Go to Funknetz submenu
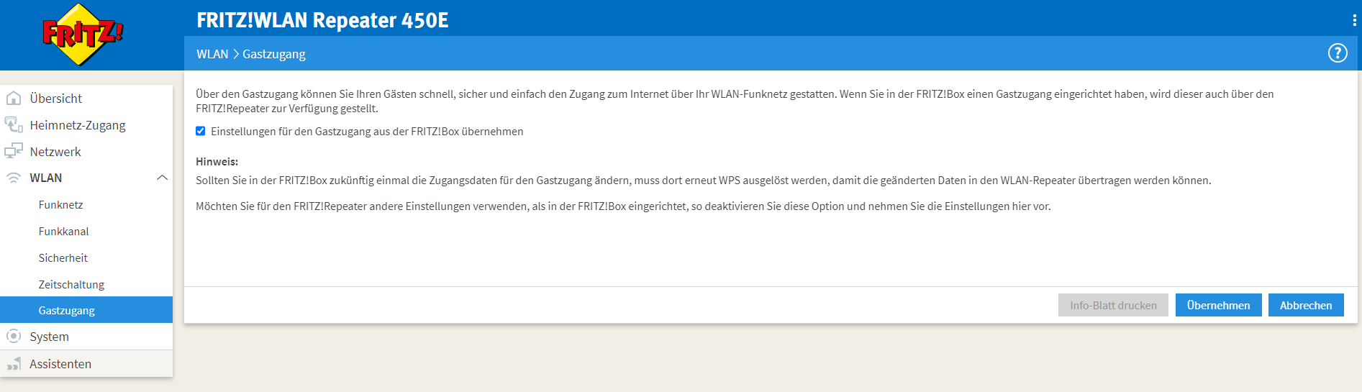The width and height of the screenshot is (1362, 392). coord(86,205)
